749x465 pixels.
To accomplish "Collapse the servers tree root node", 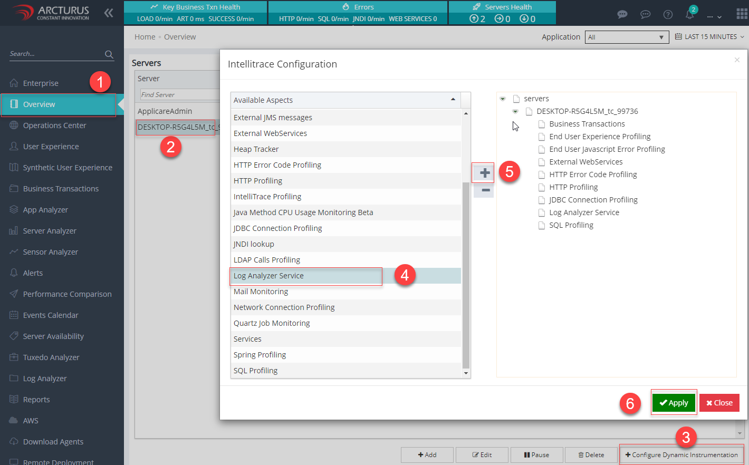I will pos(503,99).
